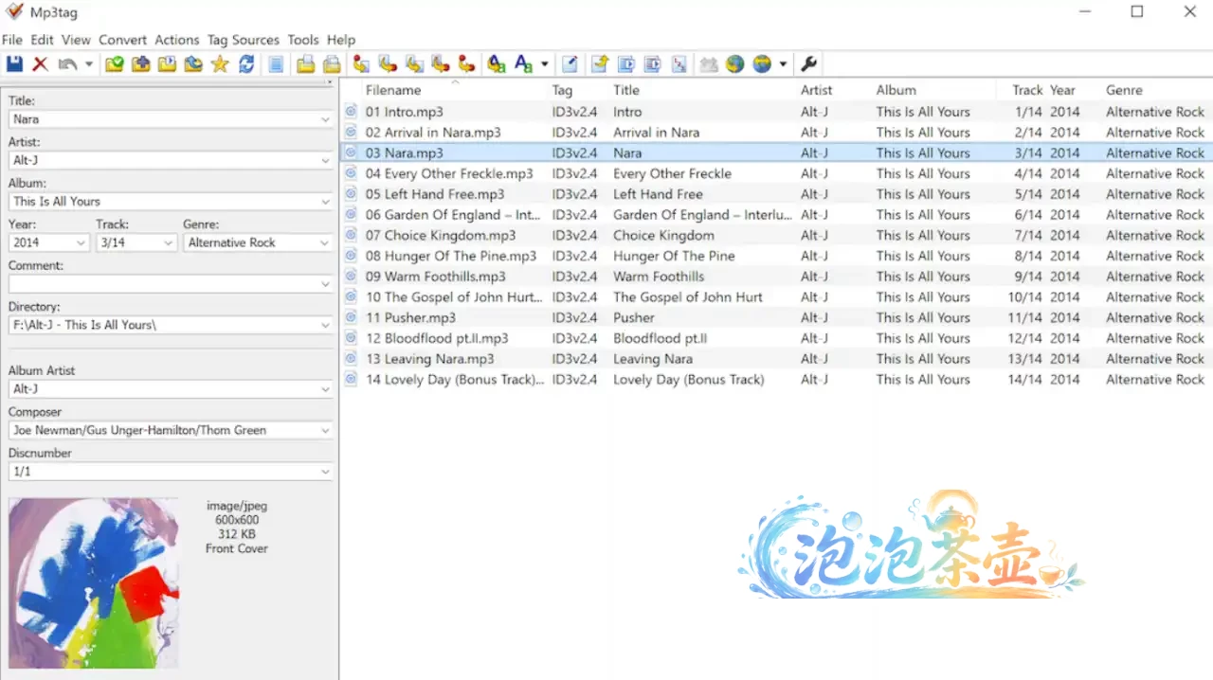Open the Tag Sources menu

tap(244, 40)
